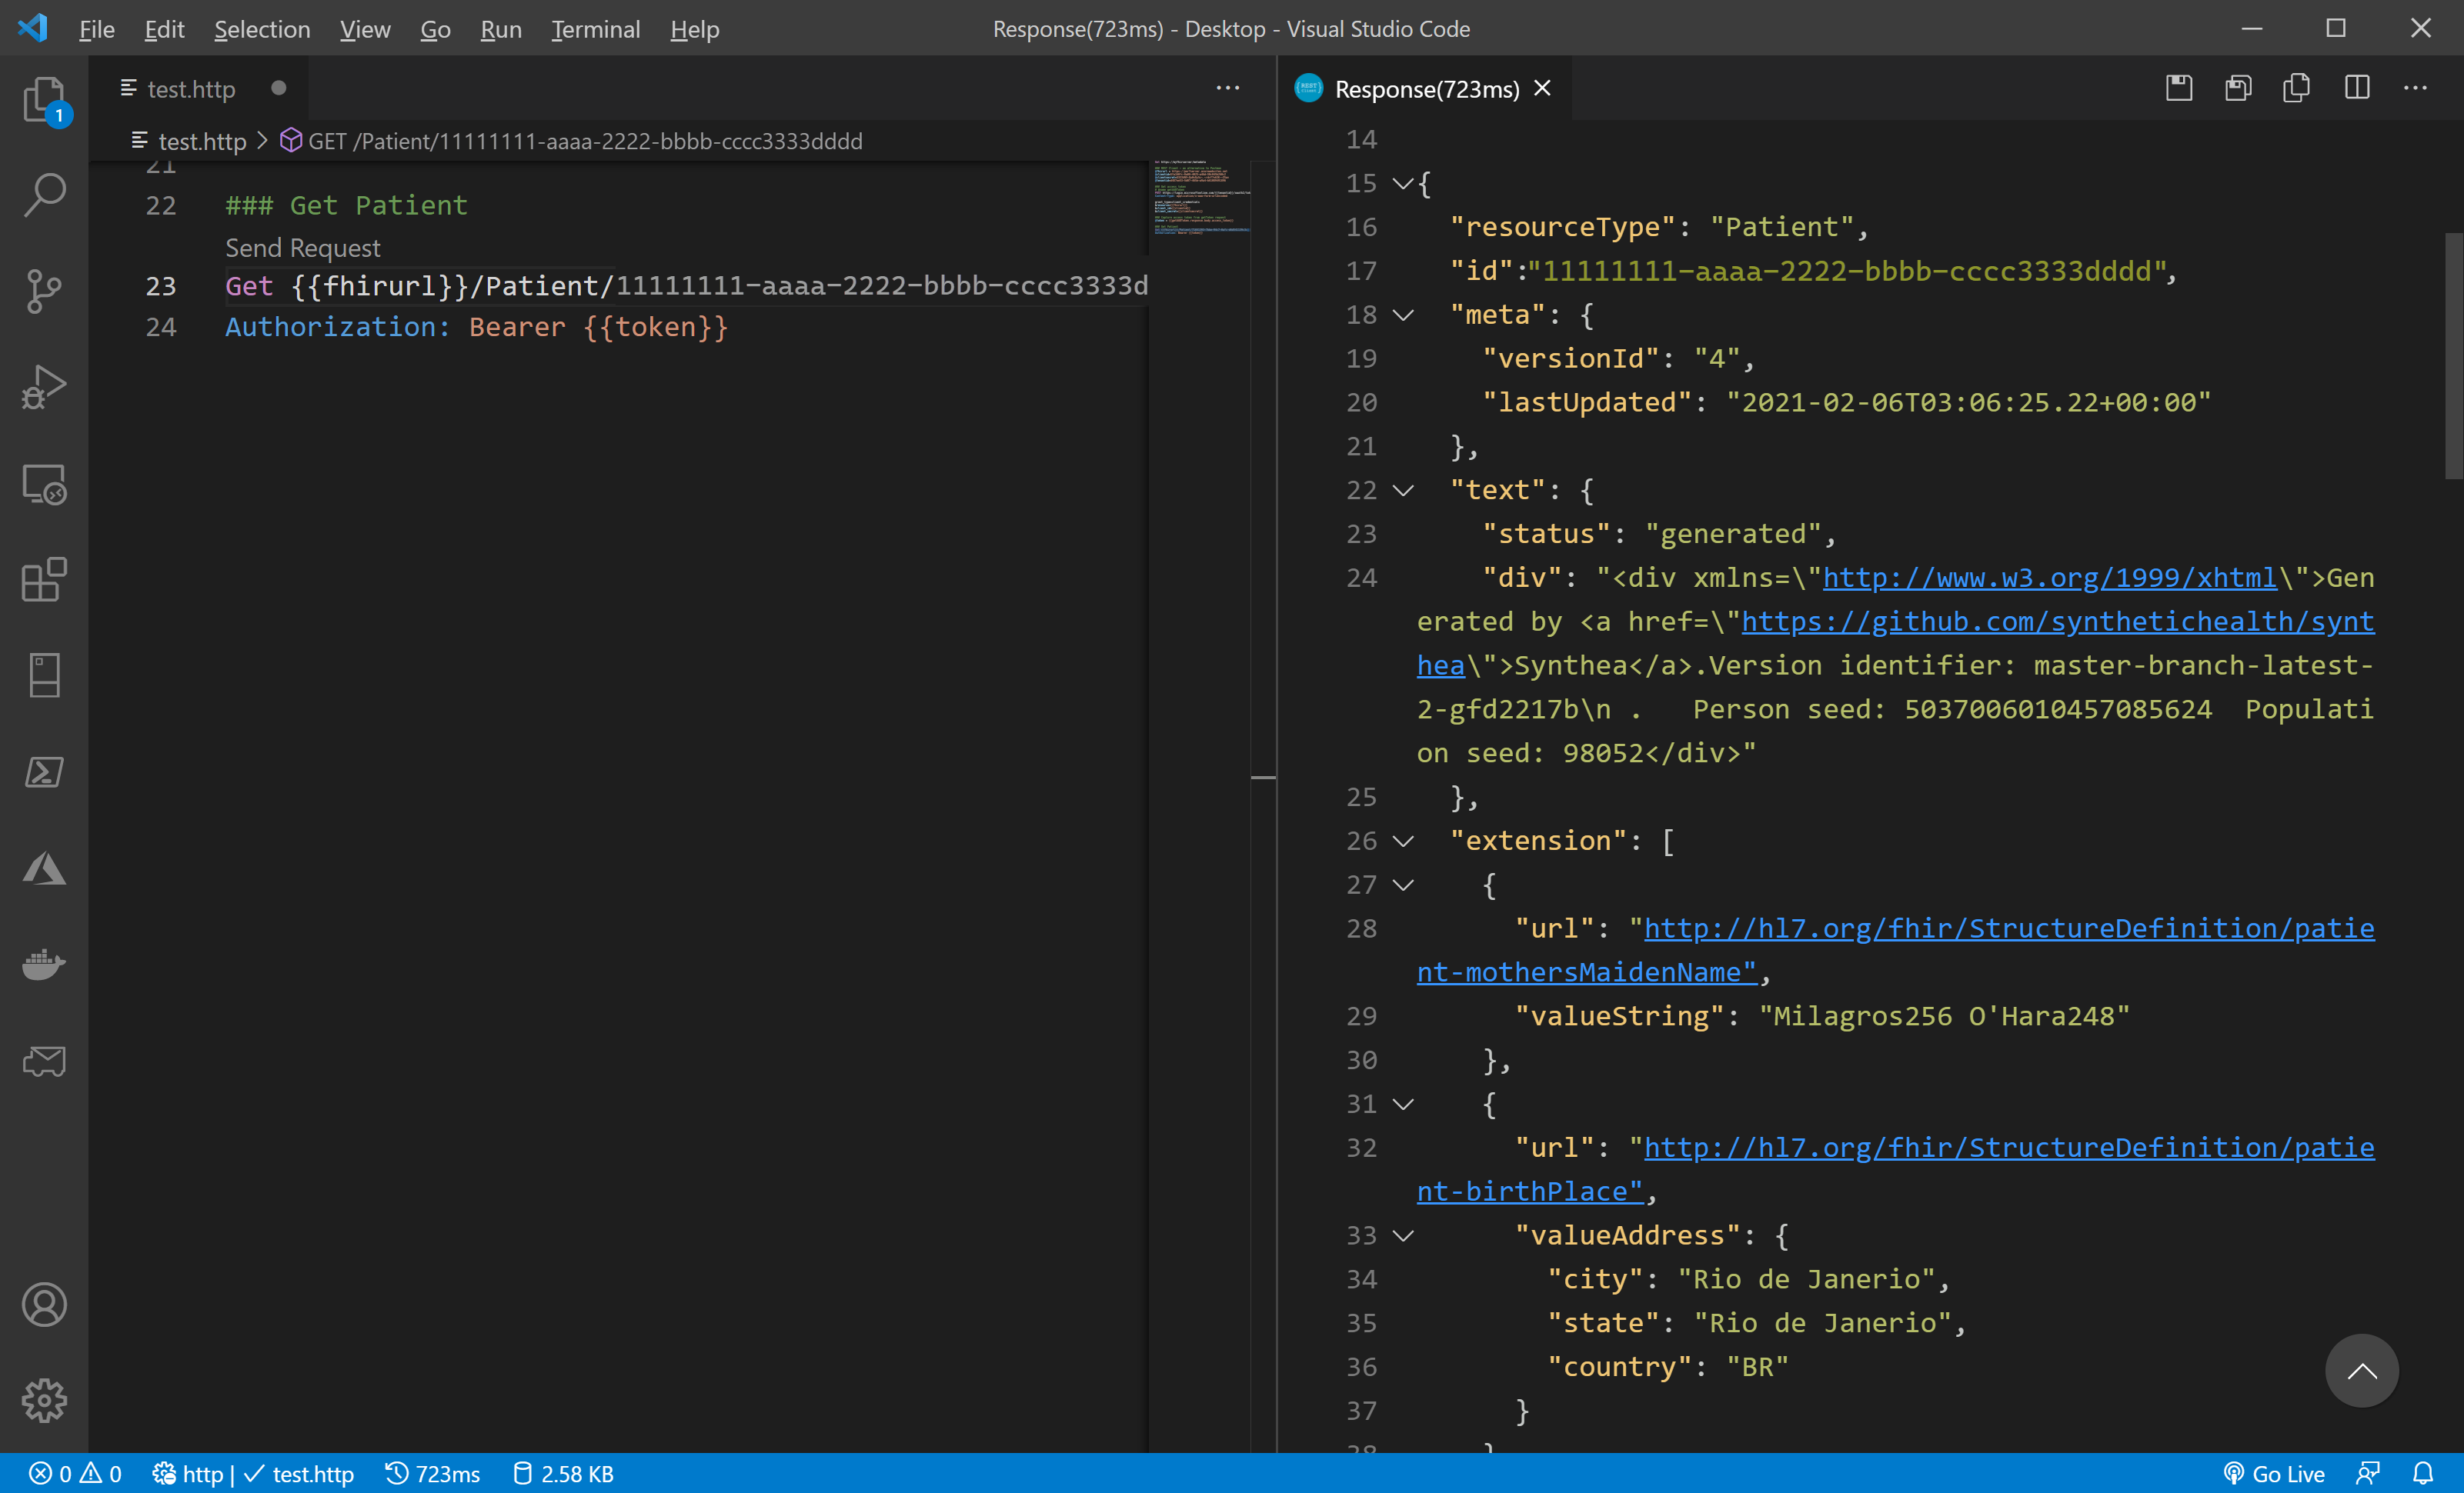Open the w3.org xhtml hyperlink

click(2049, 578)
